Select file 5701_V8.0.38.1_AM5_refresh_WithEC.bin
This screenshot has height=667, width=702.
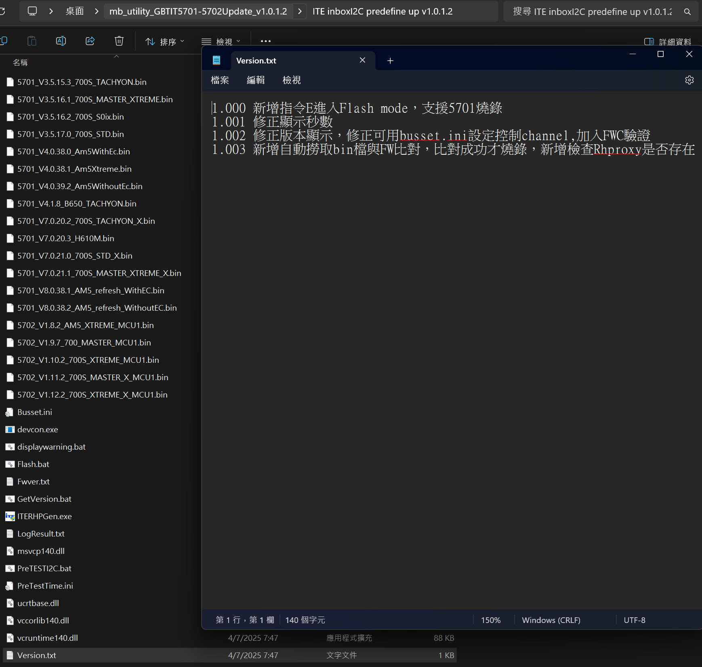[x=91, y=290]
